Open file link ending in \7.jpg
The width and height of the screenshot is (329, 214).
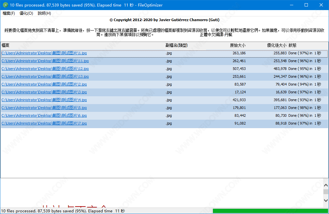(44, 123)
